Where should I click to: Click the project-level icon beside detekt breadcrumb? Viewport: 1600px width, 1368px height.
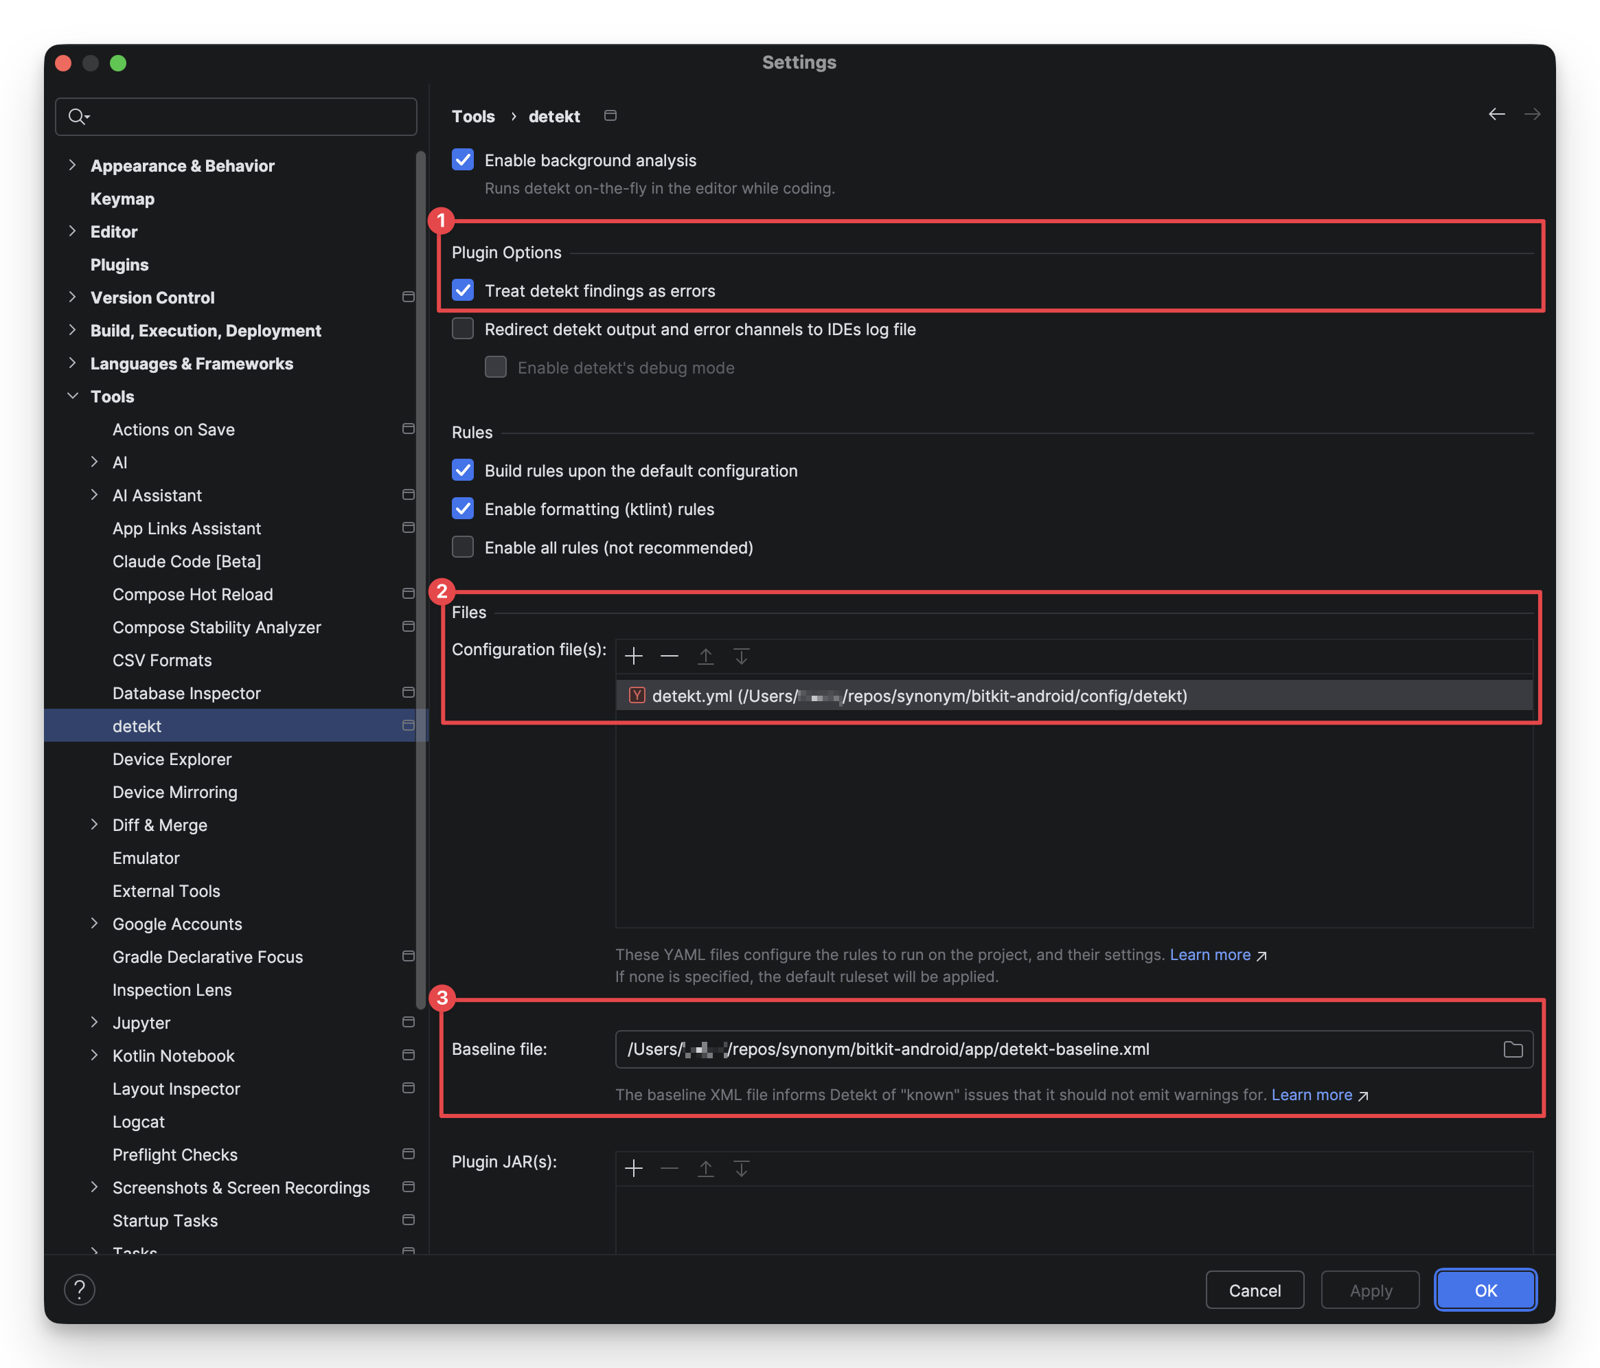point(610,116)
